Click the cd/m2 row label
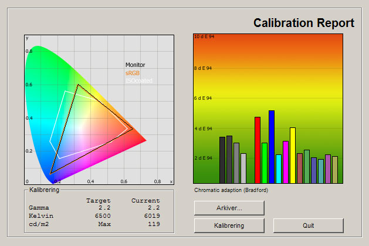The width and height of the screenshot is (369, 246). pos(39,224)
